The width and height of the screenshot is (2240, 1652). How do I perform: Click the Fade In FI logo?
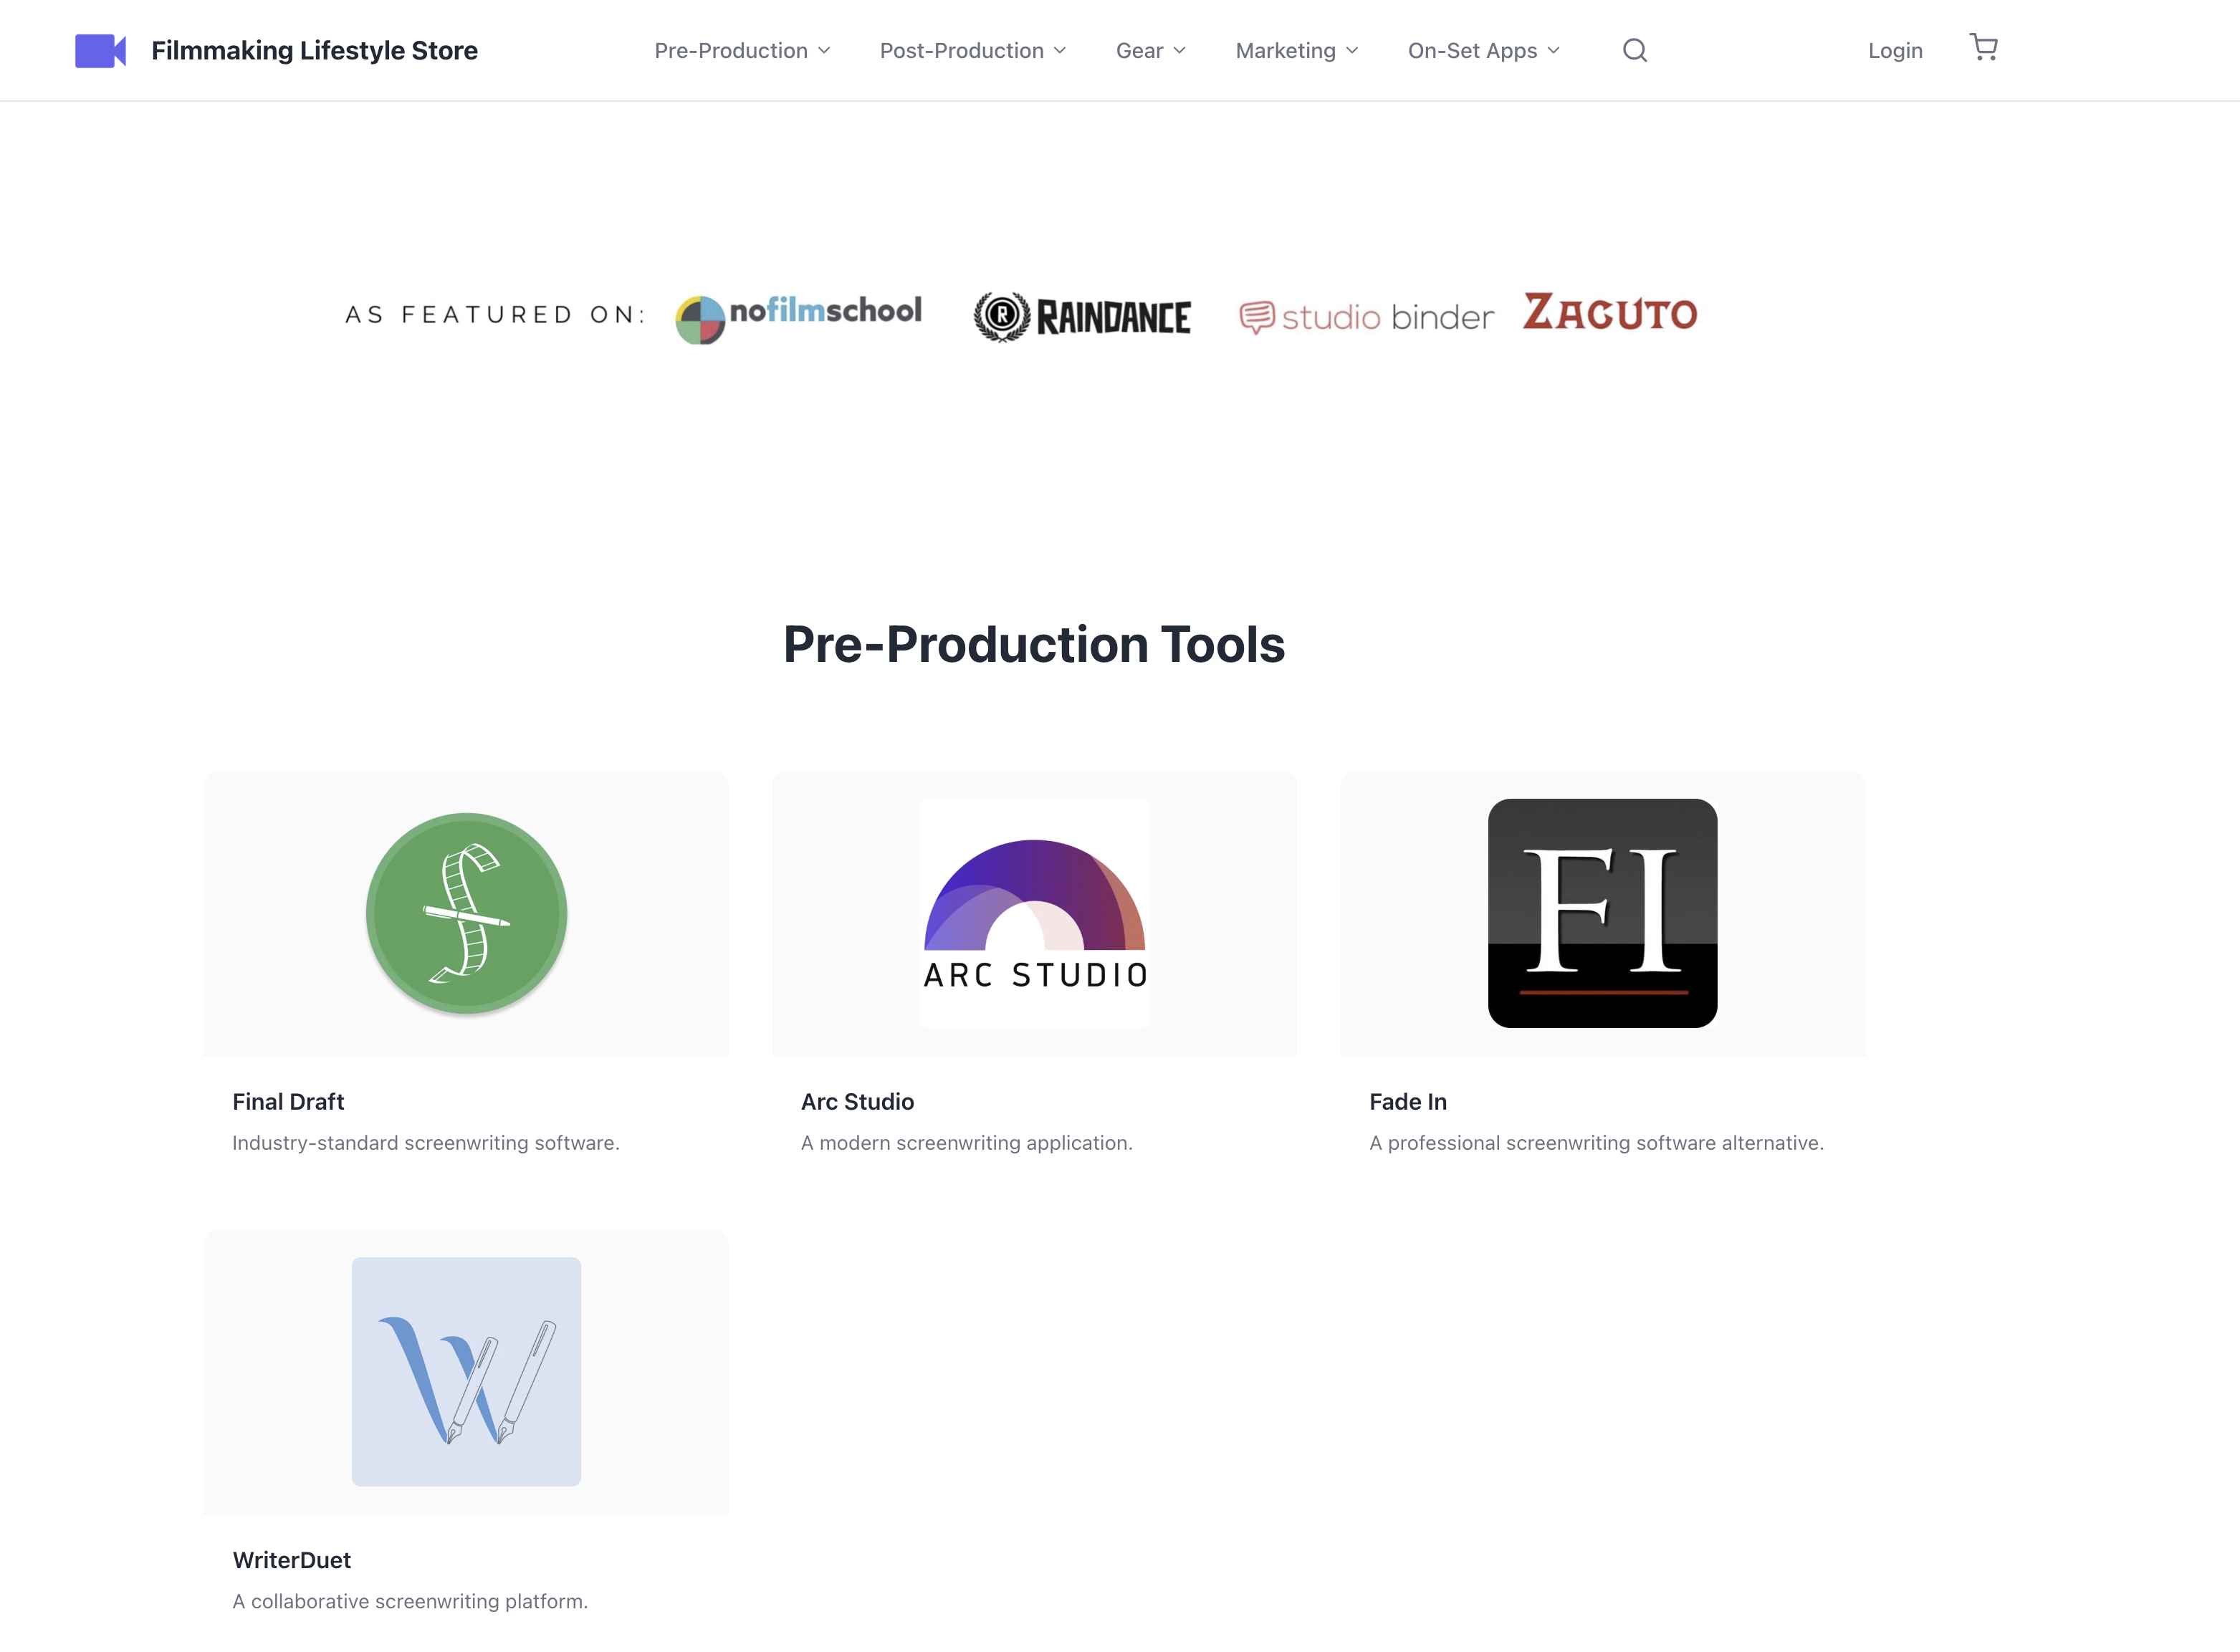(x=1602, y=913)
